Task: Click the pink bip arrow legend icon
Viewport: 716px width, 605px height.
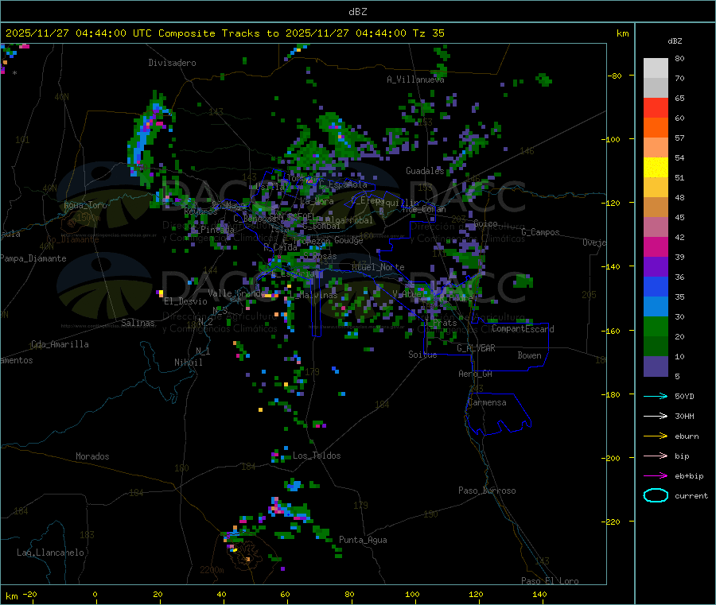Action: [656, 456]
